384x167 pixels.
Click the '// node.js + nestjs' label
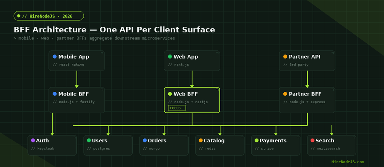point(188,102)
